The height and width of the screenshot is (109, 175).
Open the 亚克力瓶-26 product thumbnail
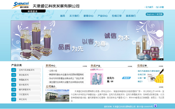(97, 79)
